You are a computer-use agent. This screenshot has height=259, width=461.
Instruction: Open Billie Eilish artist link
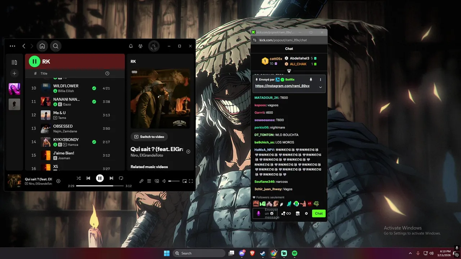click(x=67, y=91)
